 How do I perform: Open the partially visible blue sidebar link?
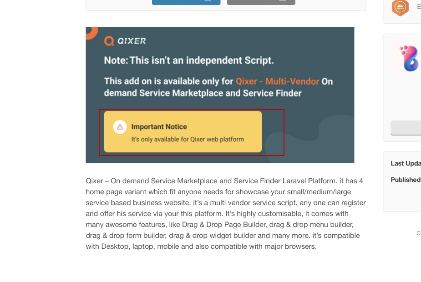pos(418,233)
